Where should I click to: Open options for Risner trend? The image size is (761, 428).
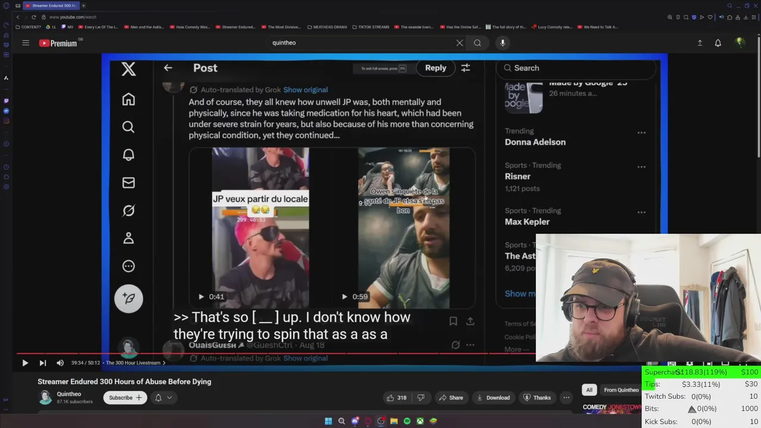[x=641, y=167]
